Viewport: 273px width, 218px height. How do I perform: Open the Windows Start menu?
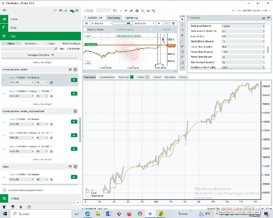(x=5, y=214)
